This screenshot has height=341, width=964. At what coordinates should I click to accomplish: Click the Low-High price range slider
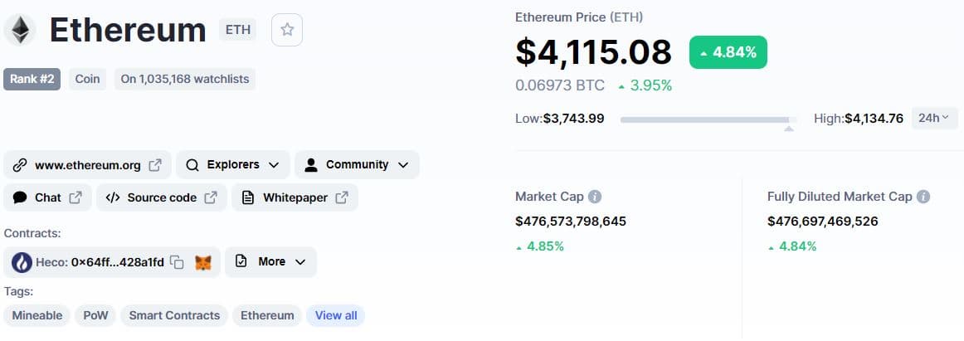coord(708,120)
